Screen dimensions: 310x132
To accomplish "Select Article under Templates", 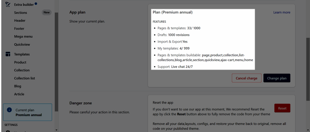I will (x=19, y=94).
